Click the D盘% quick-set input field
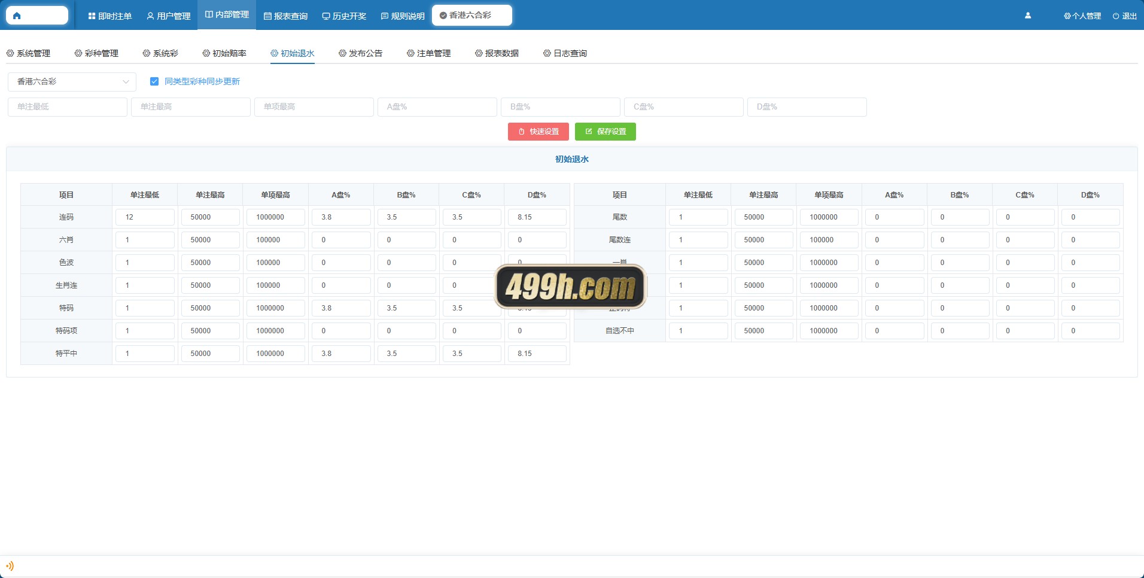Viewport: 1144px width, 578px height. click(x=807, y=107)
